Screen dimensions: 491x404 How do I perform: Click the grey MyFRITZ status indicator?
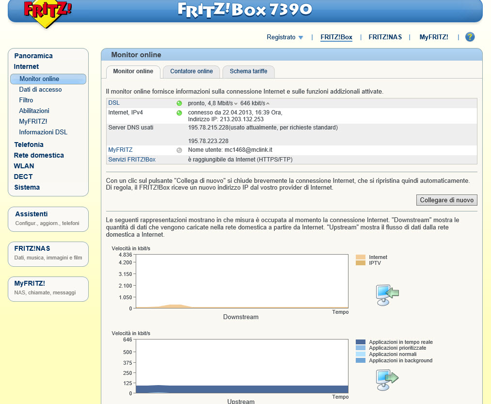coord(179,150)
